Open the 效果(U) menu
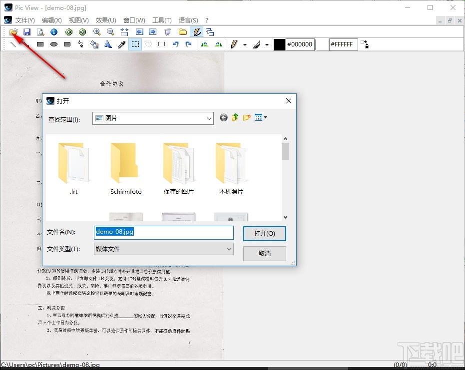 [x=105, y=20]
